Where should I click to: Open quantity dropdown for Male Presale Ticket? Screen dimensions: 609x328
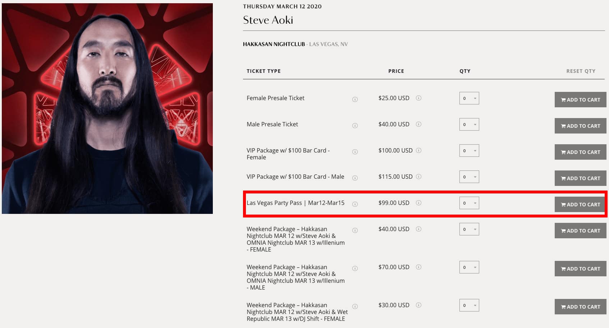tap(469, 125)
